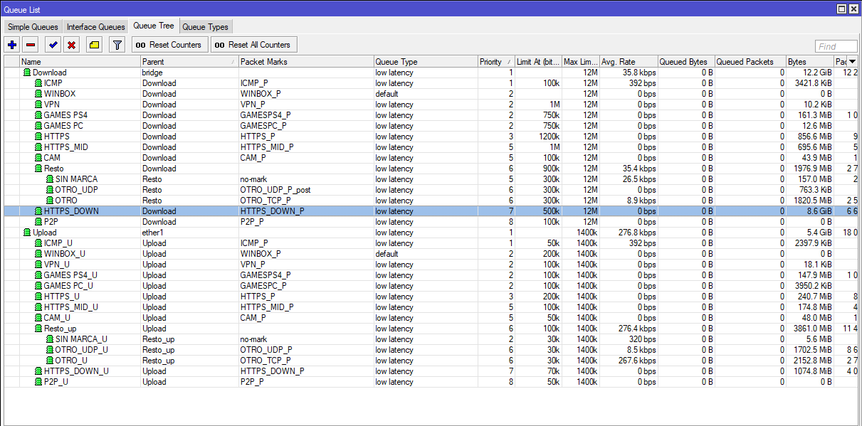
Task: Enable selected queue with blue checkmark
Action: (x=53, y=45)
